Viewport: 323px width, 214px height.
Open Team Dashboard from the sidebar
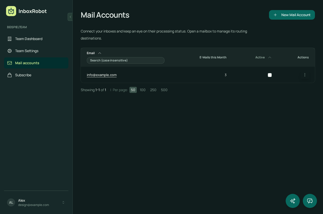(x=36, y=39)
